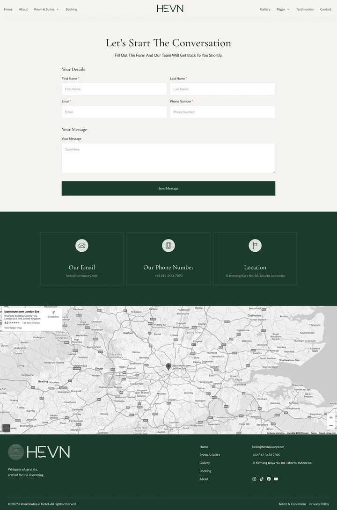Click the Email input field
The image size is (337, 510).
tap(114, 112)
